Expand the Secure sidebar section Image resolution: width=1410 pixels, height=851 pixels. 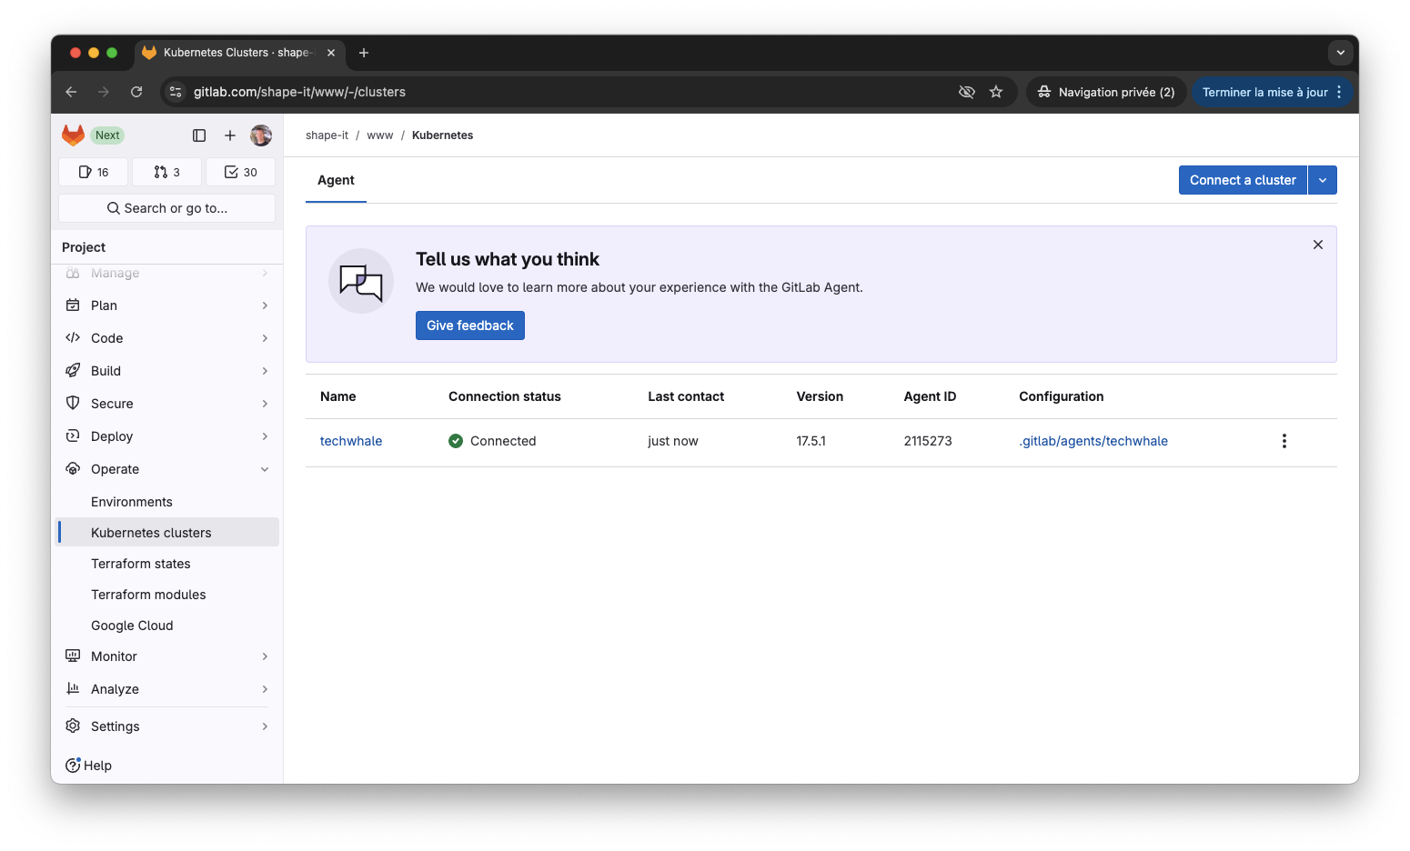tap(167, 404)
